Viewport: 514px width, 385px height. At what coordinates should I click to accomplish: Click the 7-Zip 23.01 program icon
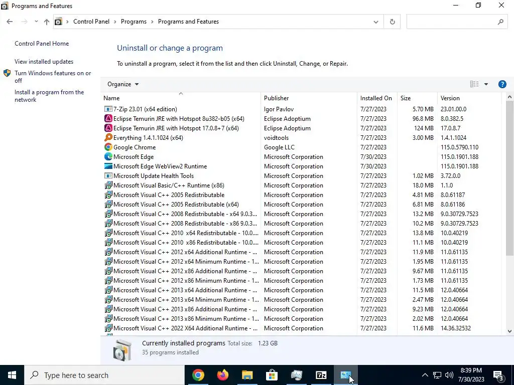tap(108, 109)
